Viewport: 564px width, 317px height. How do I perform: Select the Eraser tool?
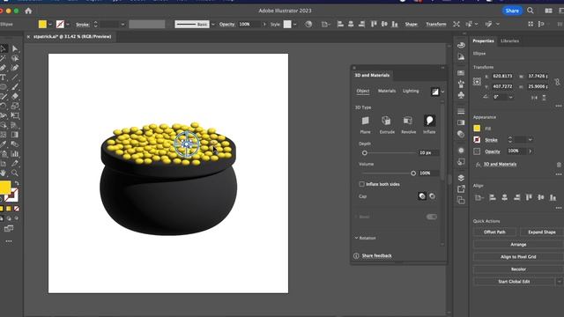click(15, 96)
